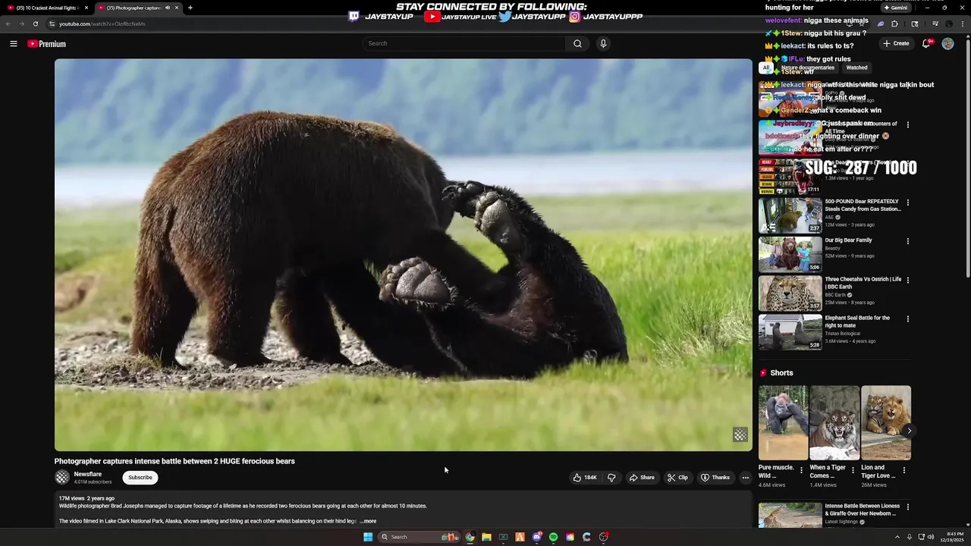This screenshot has width=971, height=546.
Task: Select the All filter chip
Action: click(x=765, y=67)
